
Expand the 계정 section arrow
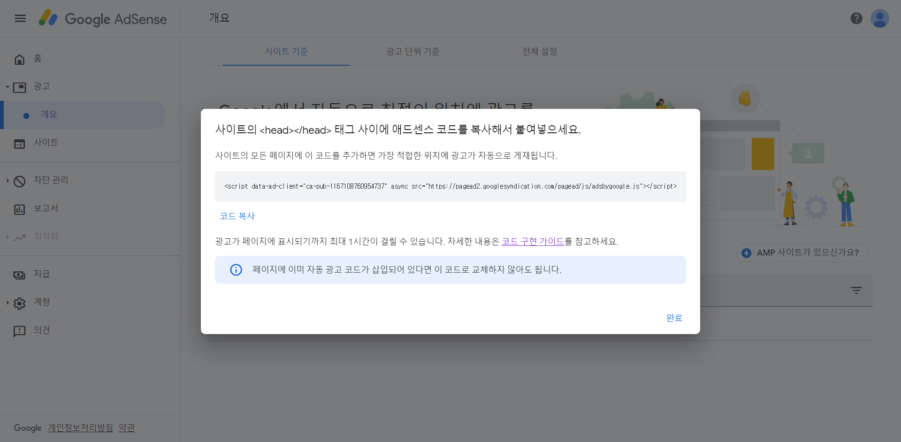(x=8, y=303)
